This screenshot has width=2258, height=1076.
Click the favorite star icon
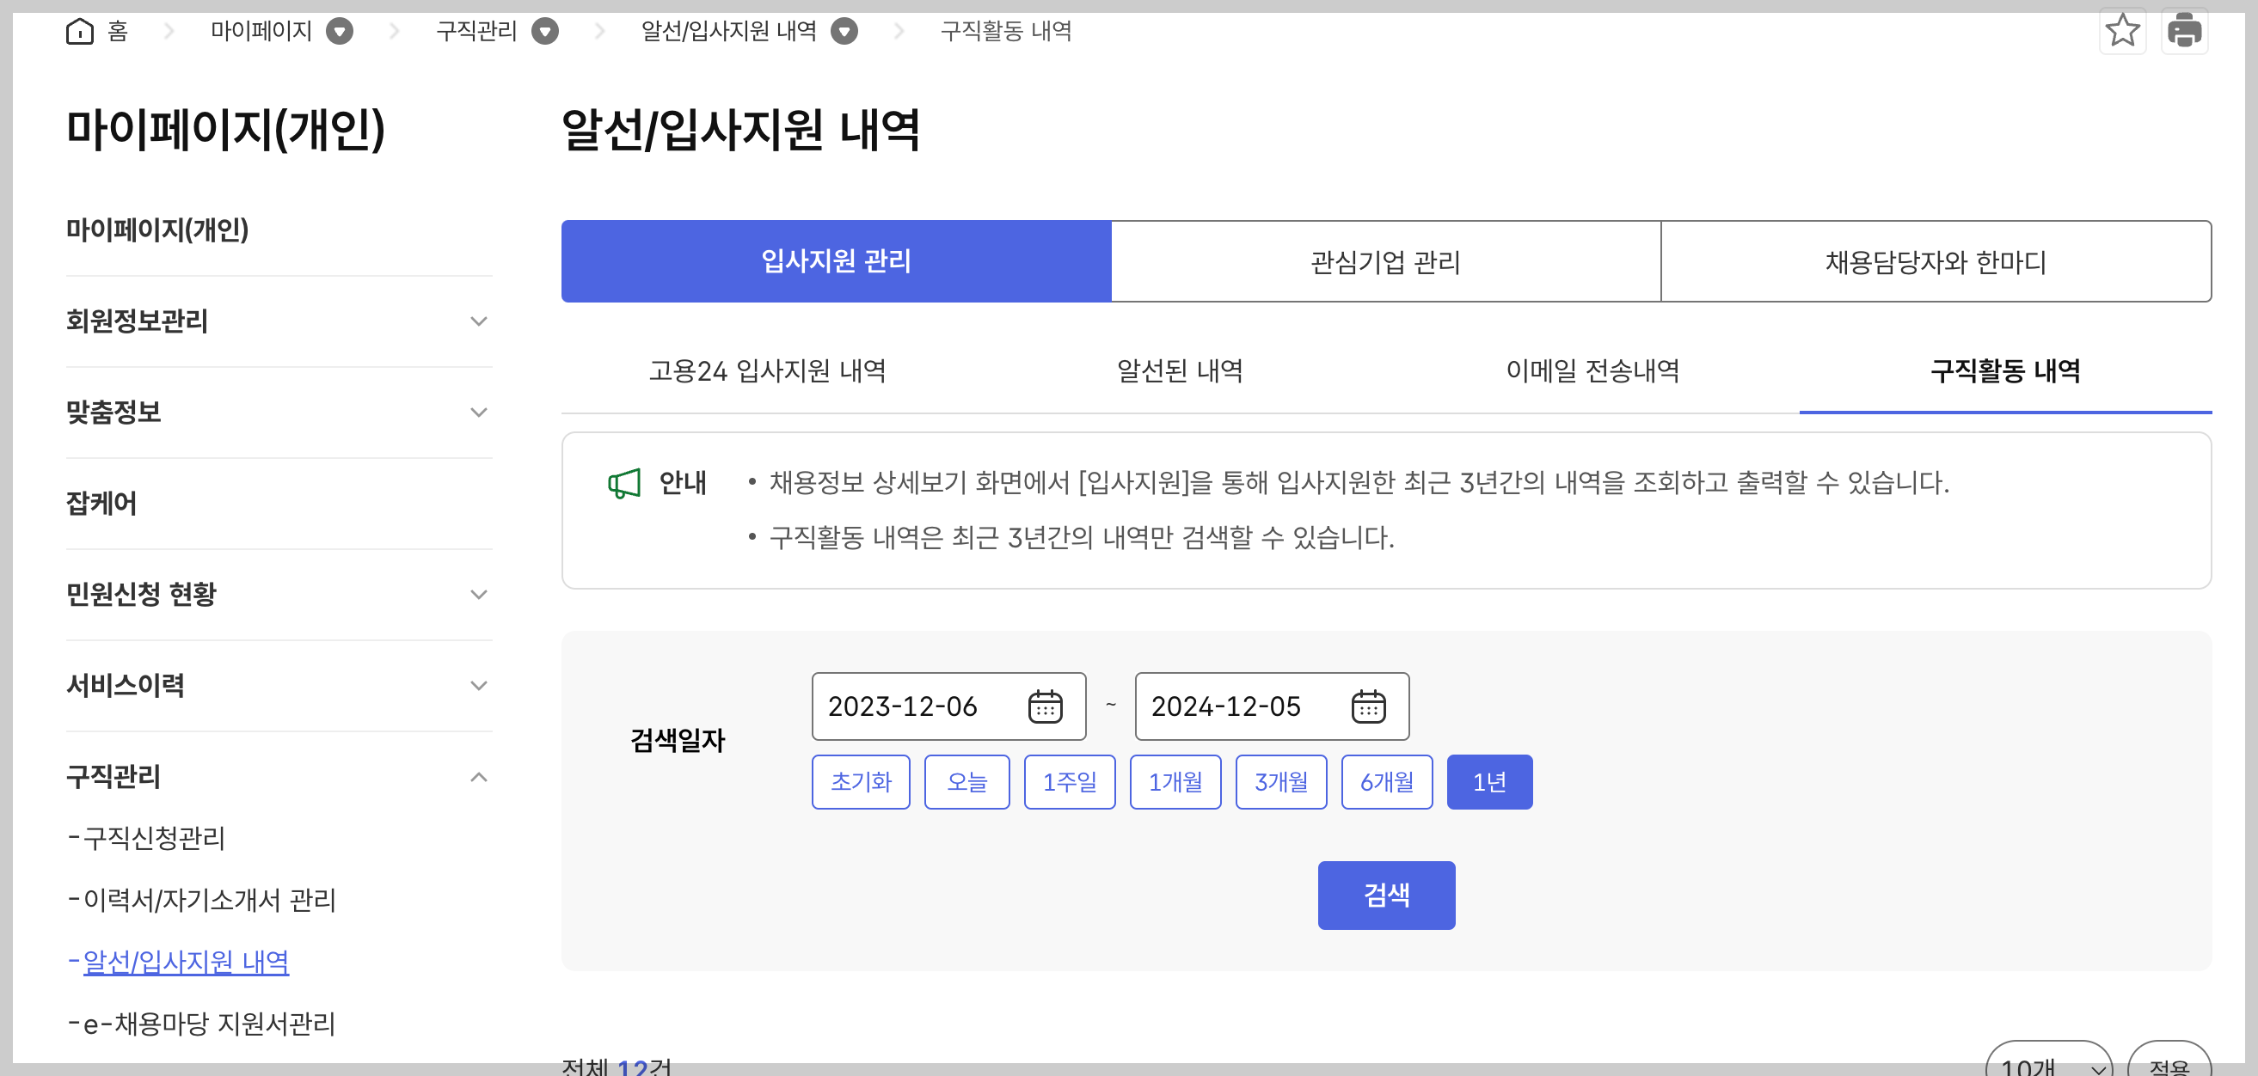point(2122,32)
